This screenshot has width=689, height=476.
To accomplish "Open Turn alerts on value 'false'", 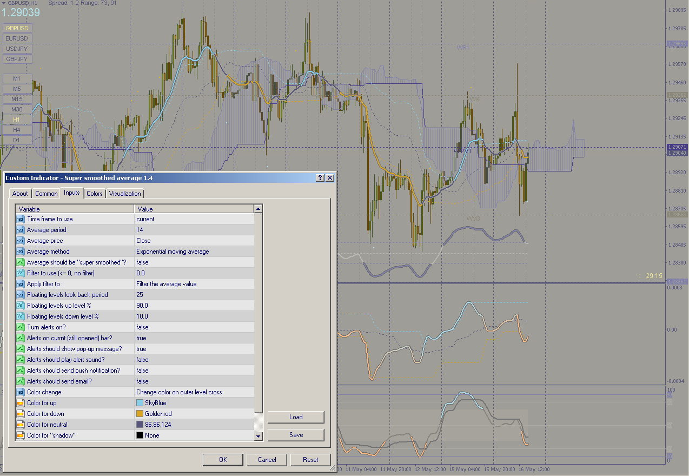I will (x=194, y=327).
